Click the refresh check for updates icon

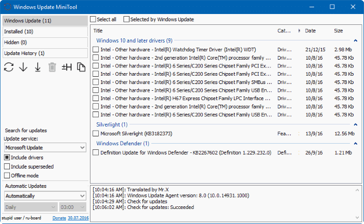coord(9,67)
